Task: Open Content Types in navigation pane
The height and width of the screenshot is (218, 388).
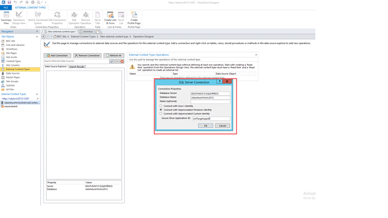Action: pyautogui.click(x=14, y=61)
